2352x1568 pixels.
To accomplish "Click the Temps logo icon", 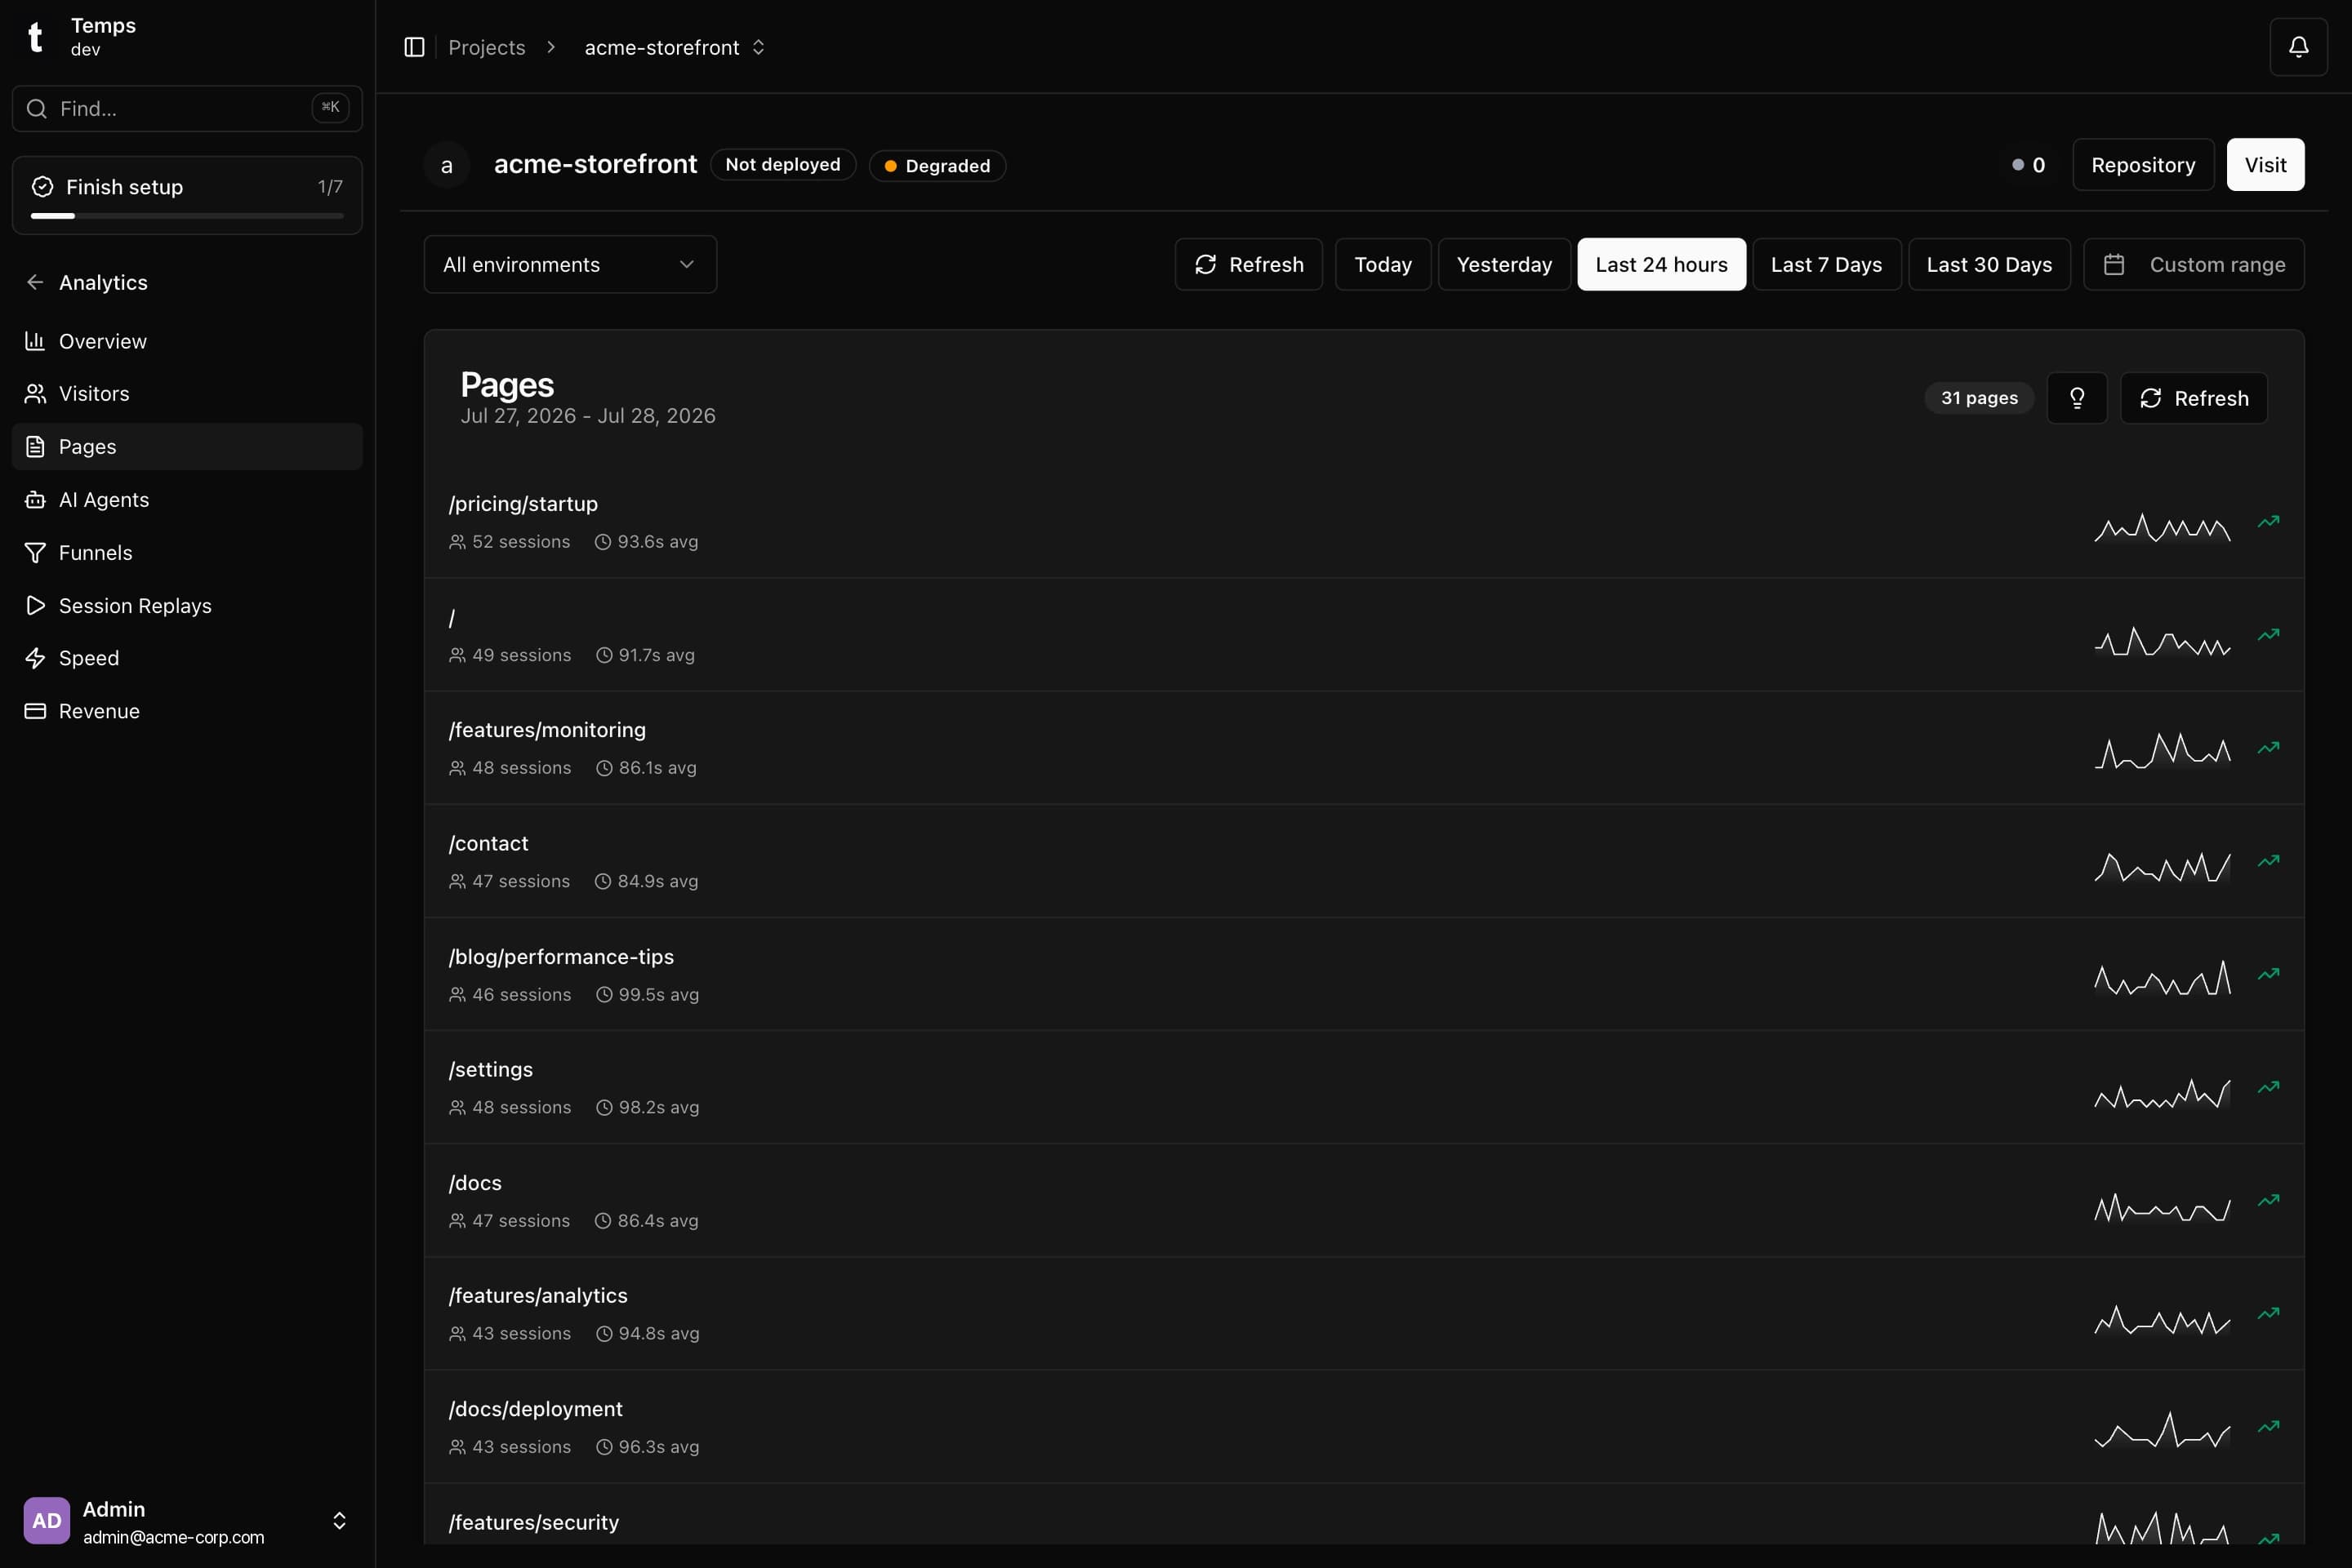I will [x=35, y=37].
